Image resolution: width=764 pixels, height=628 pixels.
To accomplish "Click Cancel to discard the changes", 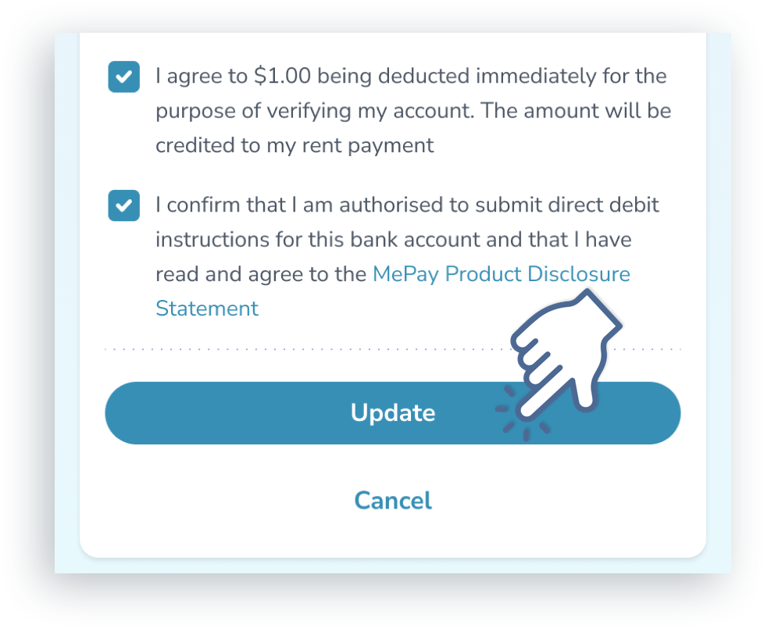I will pyautogui.click(x=393, y=501).
